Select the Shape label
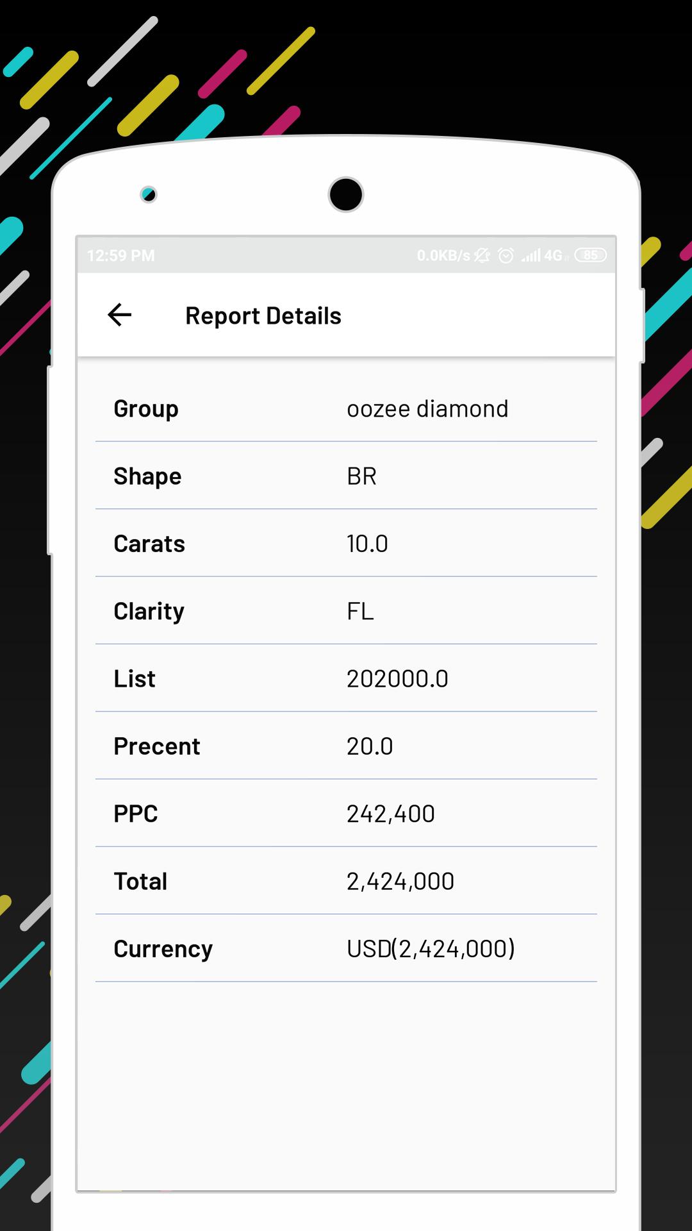 [x=147, y=477]
